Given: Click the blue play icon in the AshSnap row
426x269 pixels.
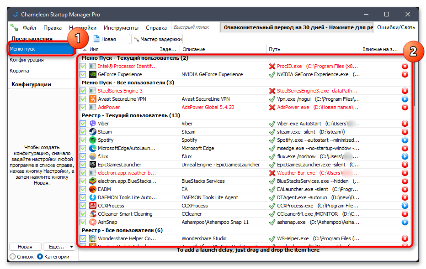Looking at the screenshot, I should 405,222.
